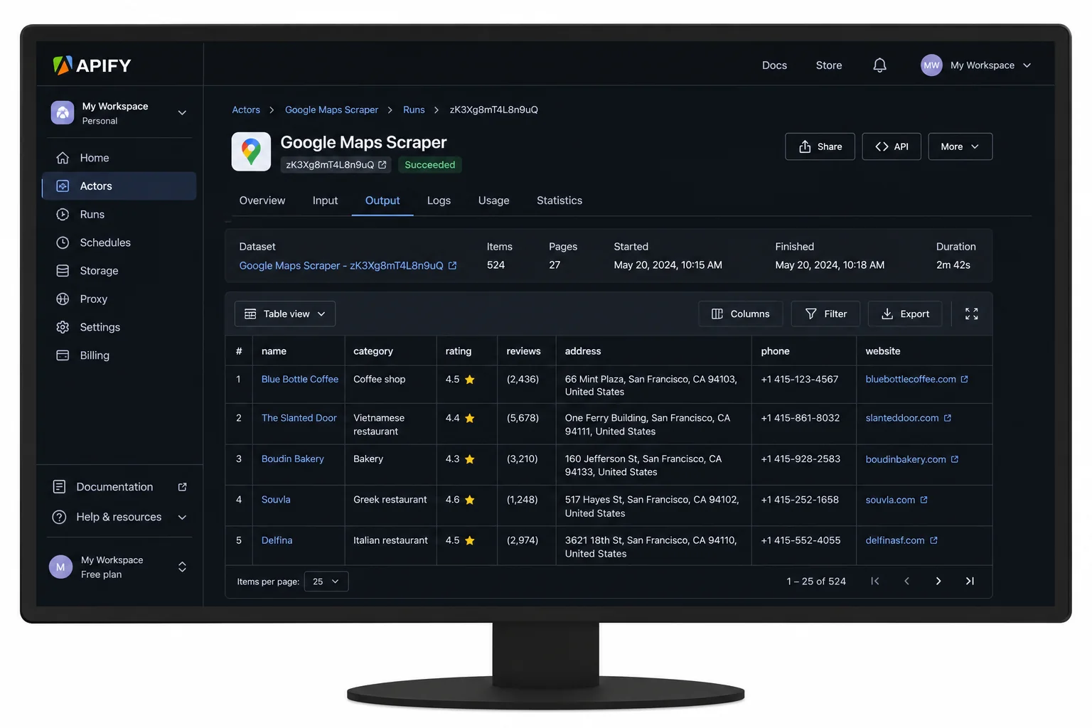The width and height of the screenshot is (1092, 728).
Task: Click fullscreen expand icon for table
Action: tap(971, 314)
